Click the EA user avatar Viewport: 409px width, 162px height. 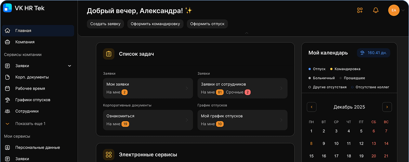(394, 11)
